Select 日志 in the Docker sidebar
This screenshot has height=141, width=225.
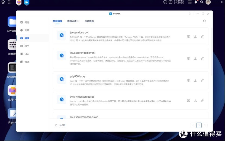point(33,54)
